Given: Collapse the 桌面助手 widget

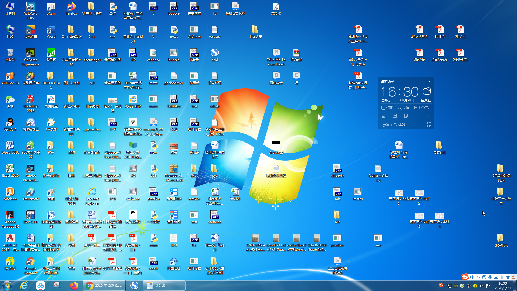Looking at the screenshot, I should pos(430,82).
